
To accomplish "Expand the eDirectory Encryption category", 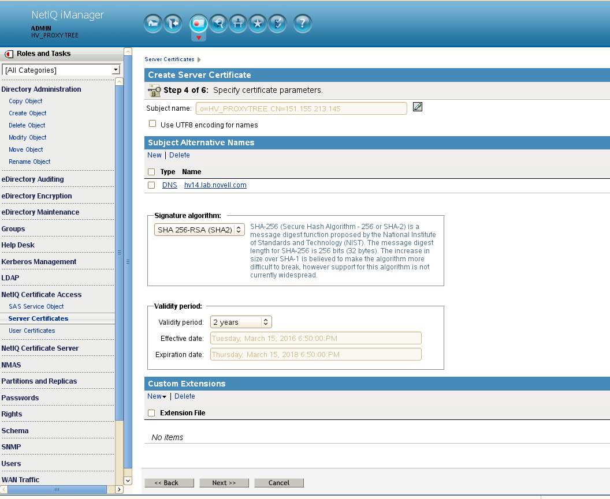I will coord(36,196).
